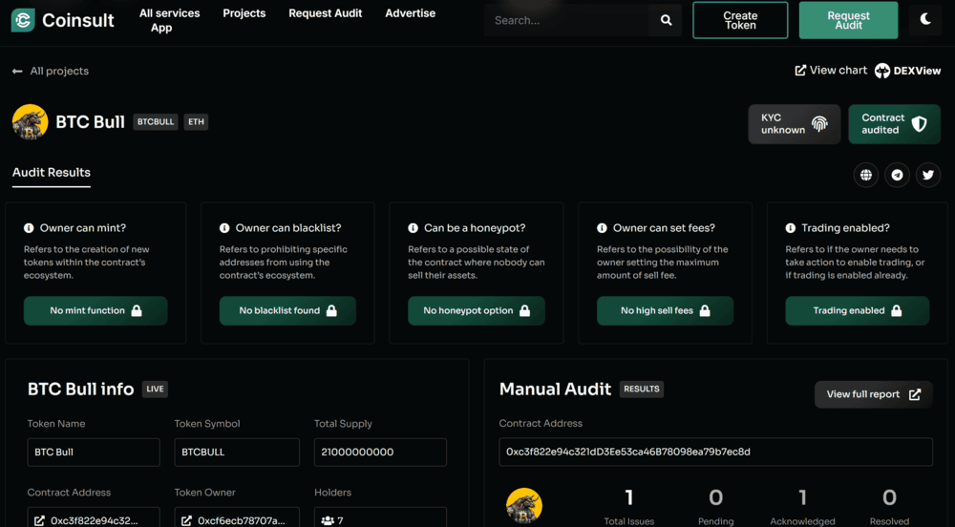
Task: Click the info icon next to Trading enabled?
Action: click(790, 227)
